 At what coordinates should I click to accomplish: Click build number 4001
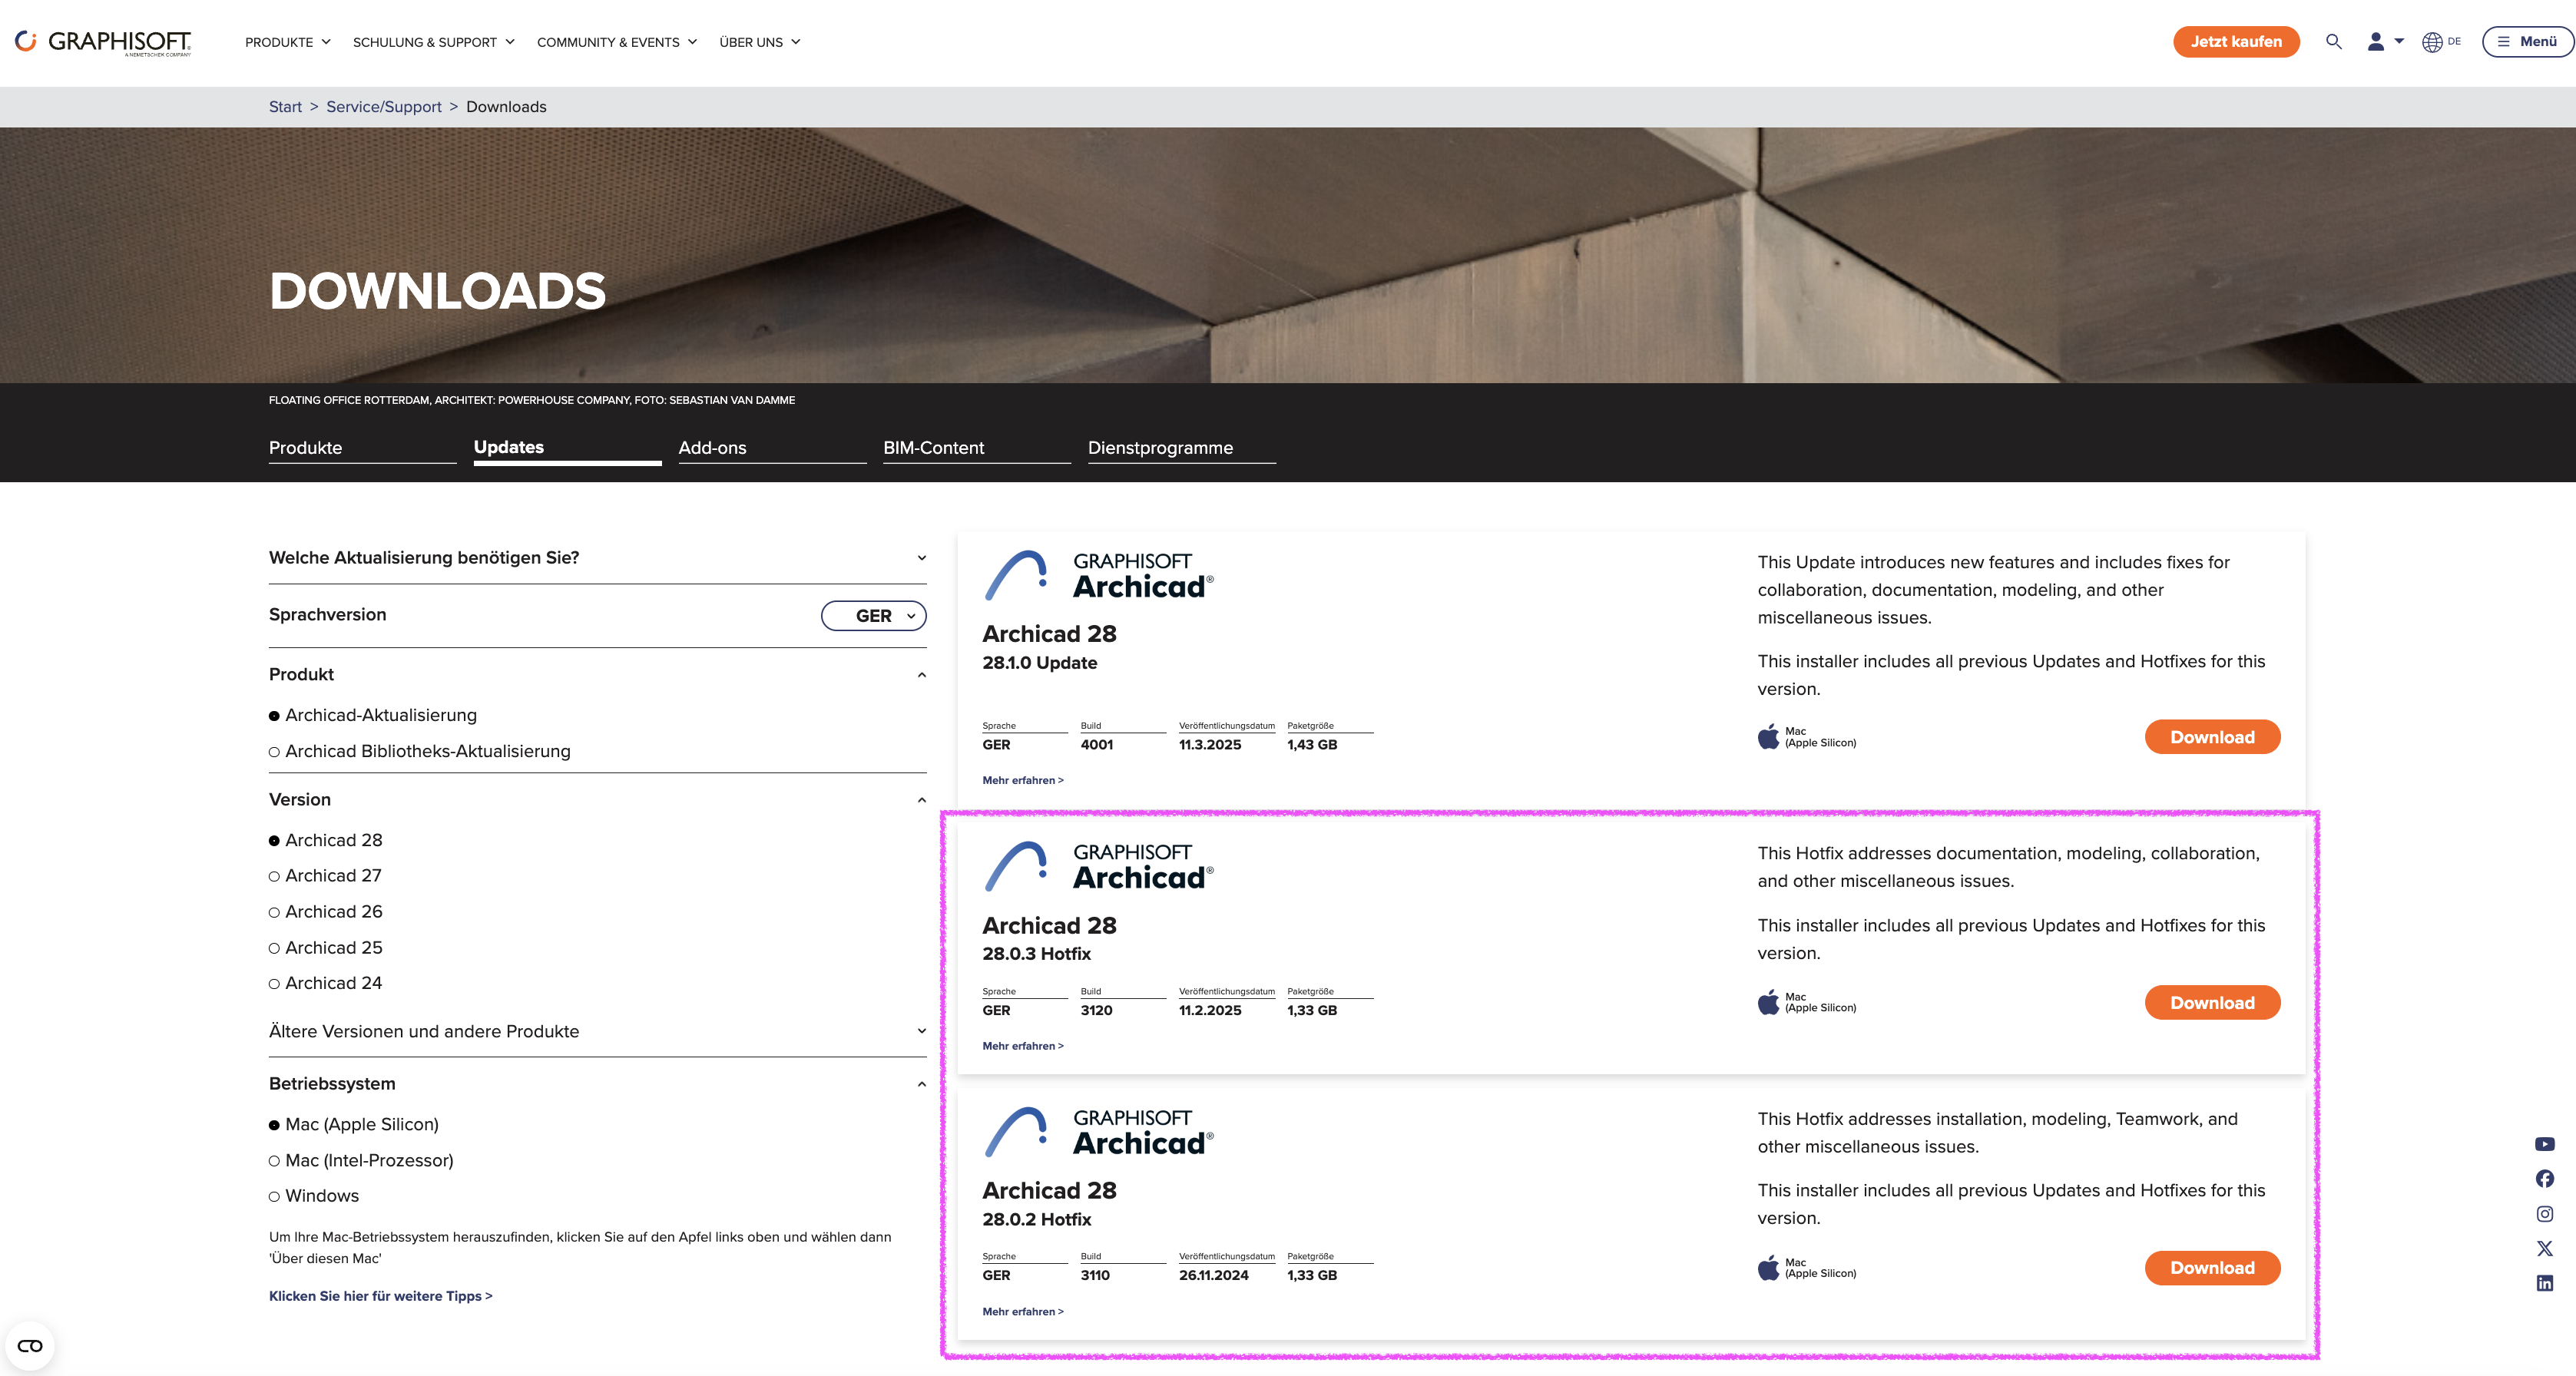(1097, 745)
